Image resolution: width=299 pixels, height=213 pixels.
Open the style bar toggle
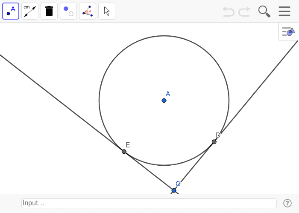tap(288, 32)
